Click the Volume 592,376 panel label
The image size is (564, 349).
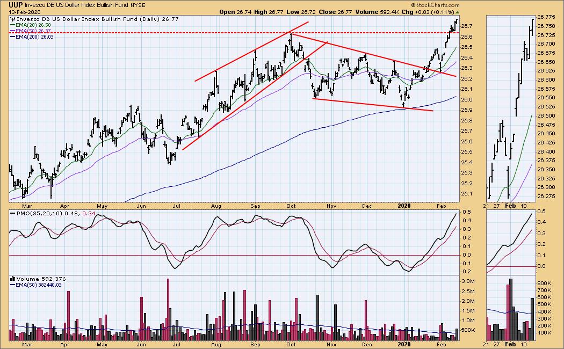coord(41,279)
